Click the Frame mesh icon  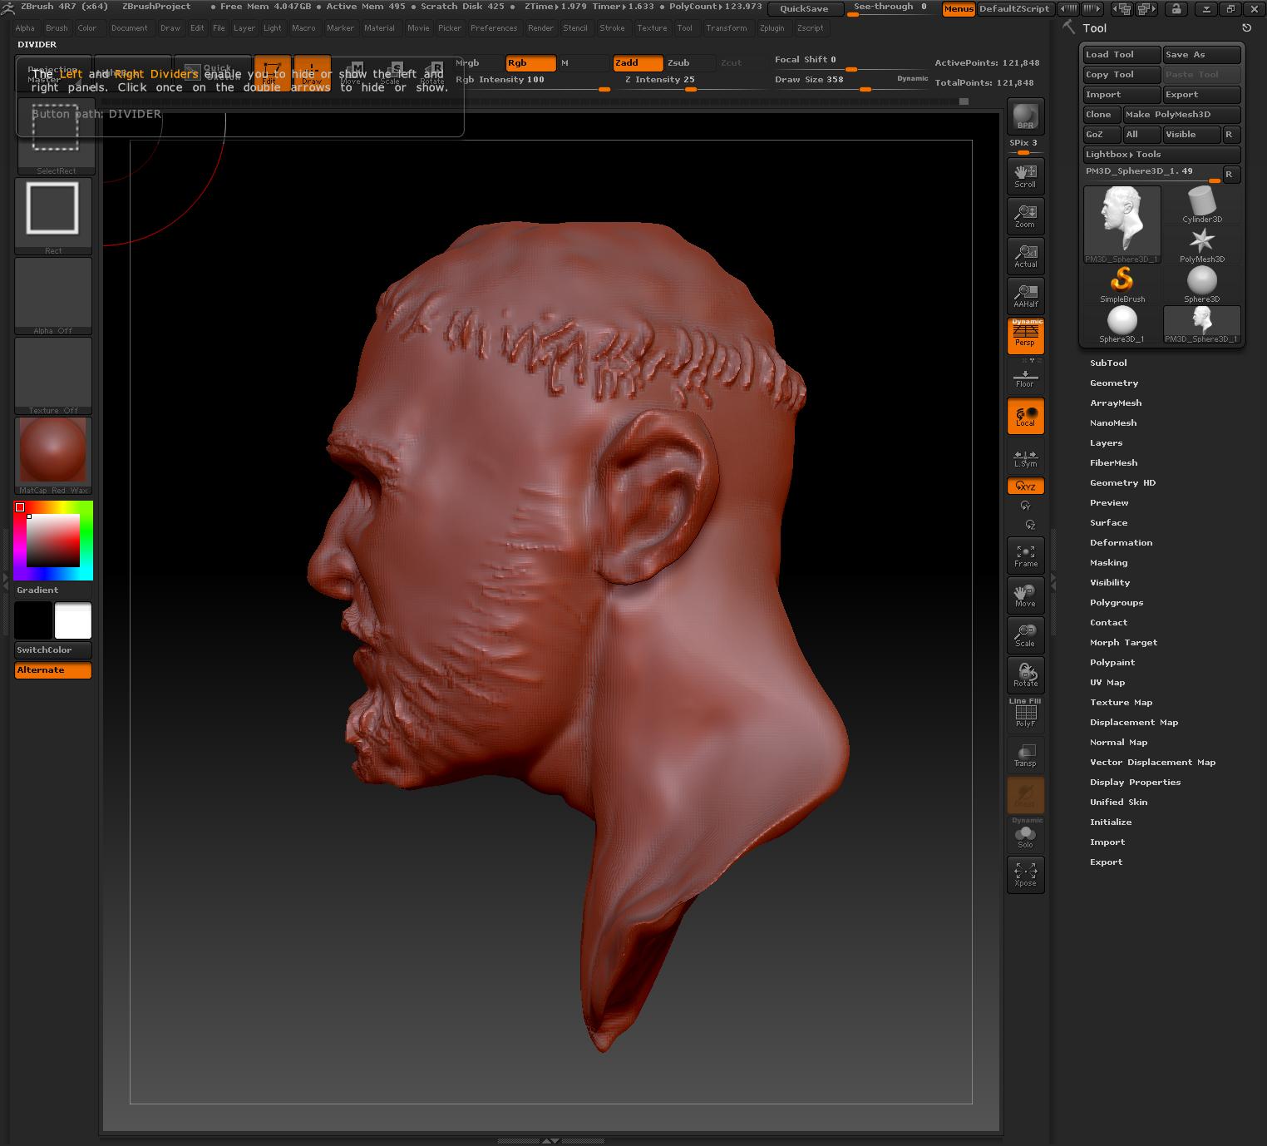click(1025, 555)
